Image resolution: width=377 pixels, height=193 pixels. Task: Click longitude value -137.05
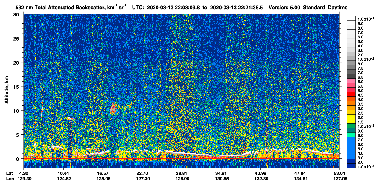click(x=339, y=179)
